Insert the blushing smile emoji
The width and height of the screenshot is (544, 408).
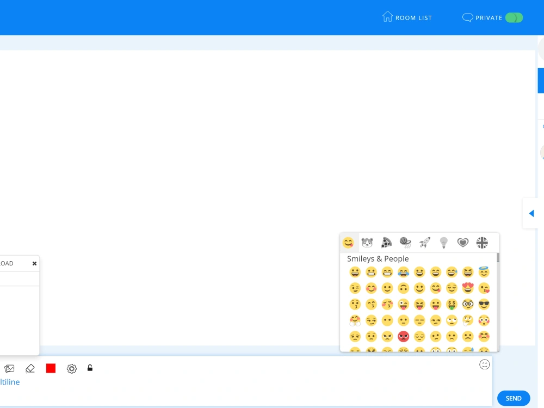(x=371, y=288)
